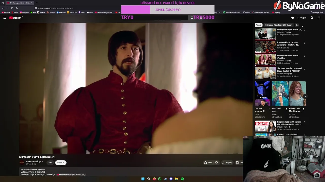Click the browser address bar URL

coord(56,8)
